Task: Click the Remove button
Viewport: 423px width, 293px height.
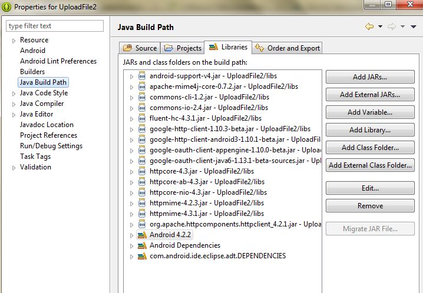Action: [x=370, y=206]
